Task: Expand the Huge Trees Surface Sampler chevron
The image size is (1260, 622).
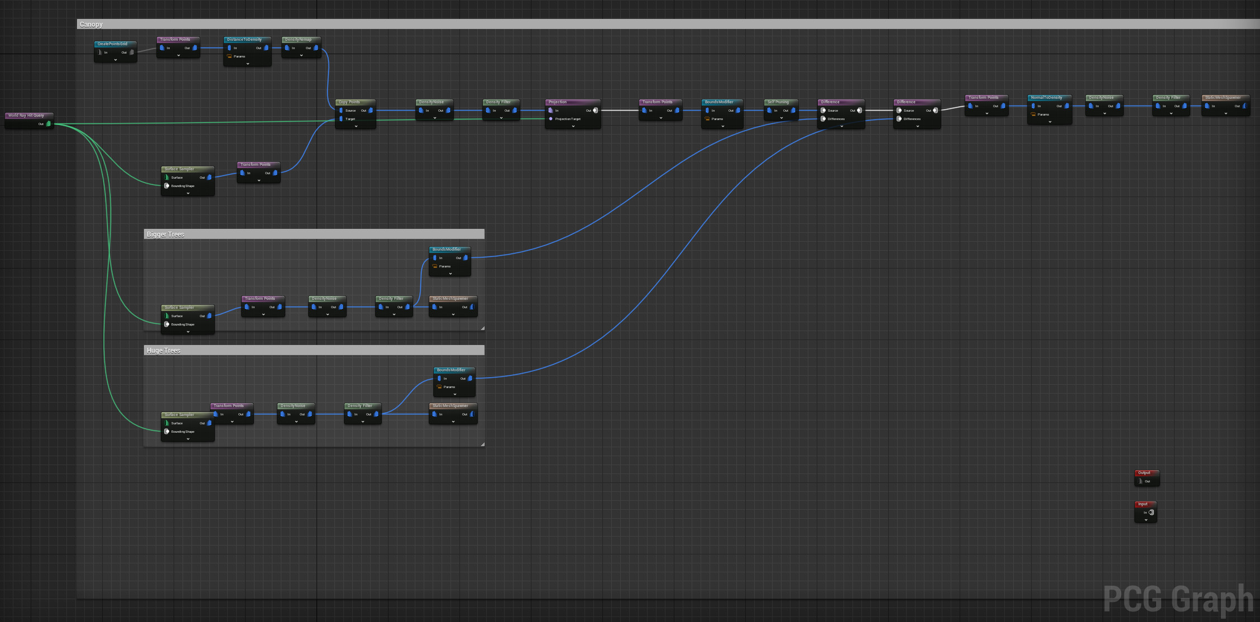Action: coord(188,440)
